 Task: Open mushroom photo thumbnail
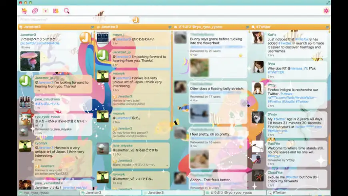click(30, 61)
